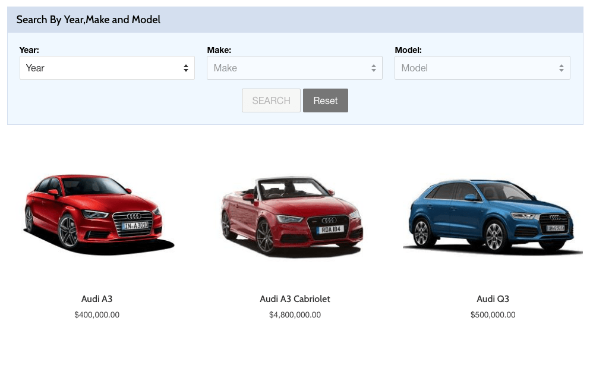The width and height of the screenshot is (593, 371).
Task: Click the Audi Q3 product title
Action: (x=493, y=299)
